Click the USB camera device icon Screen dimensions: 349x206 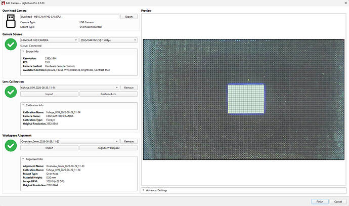11,21
